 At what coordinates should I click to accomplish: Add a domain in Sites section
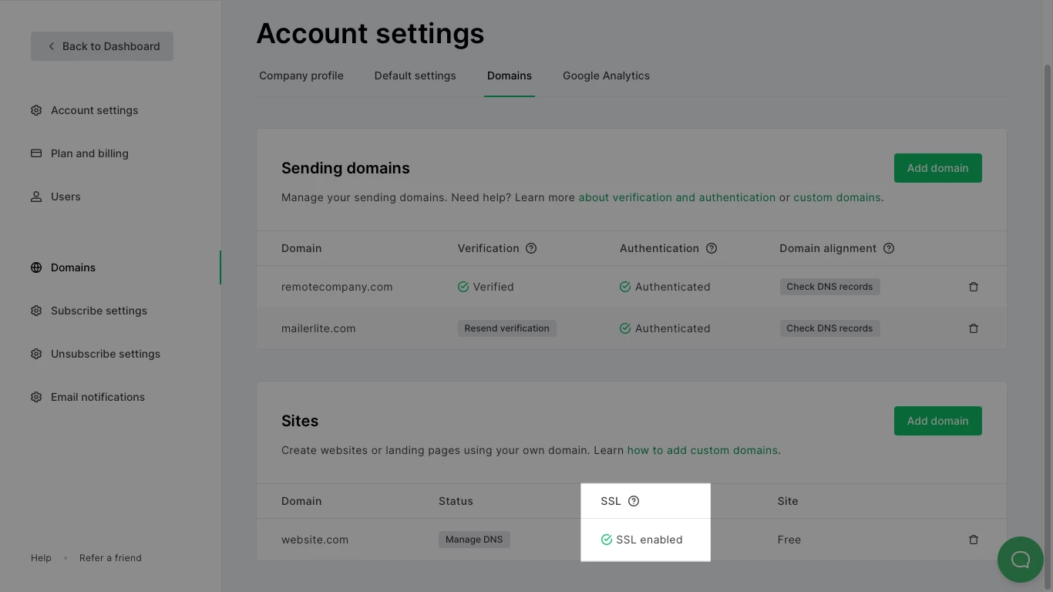937,421
